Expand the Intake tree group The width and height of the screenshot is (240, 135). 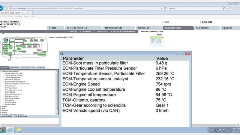pyautogui.click(x=1, y=106)
